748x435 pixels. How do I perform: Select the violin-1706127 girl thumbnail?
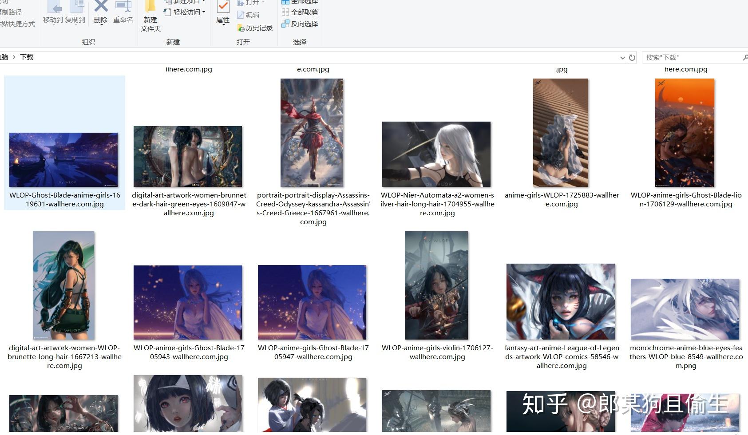436,285
